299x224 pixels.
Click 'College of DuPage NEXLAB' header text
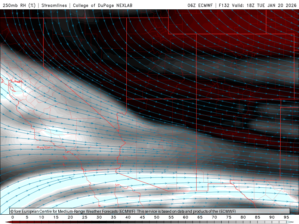pyautogui.click(x=102, y=5)
